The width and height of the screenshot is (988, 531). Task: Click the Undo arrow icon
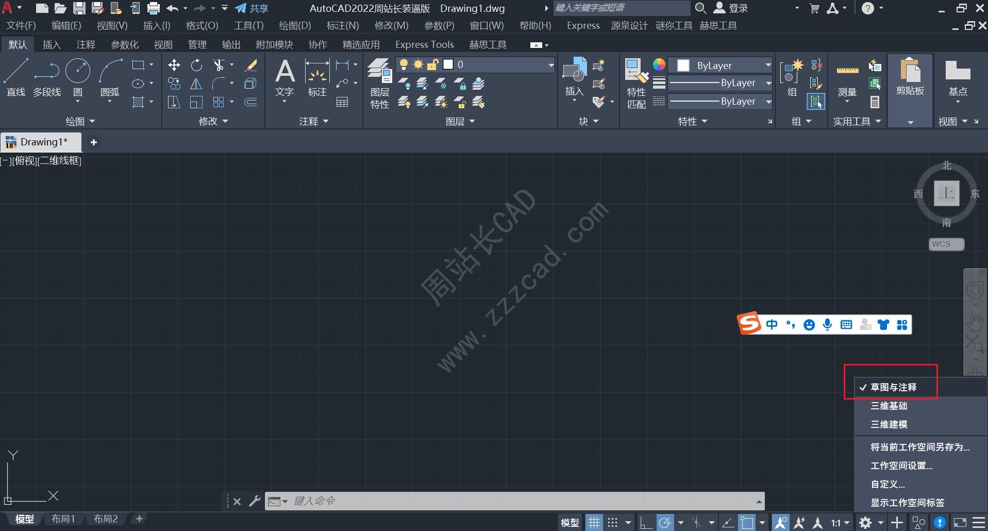[x=173, y=8]
